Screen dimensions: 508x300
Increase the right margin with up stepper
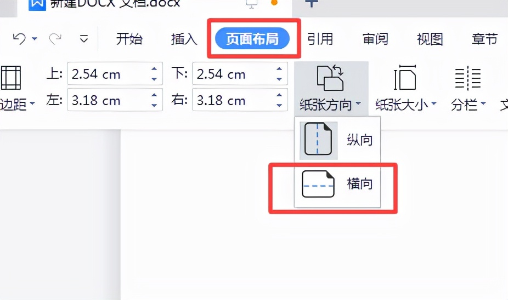279,95
